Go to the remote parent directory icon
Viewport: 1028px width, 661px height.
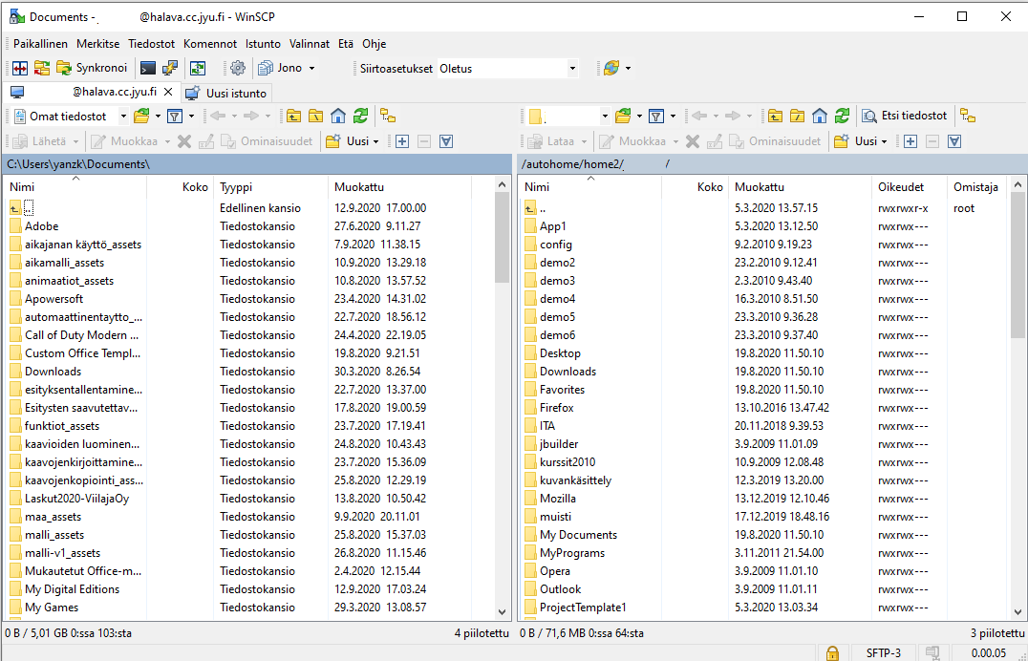click(775, 116)
